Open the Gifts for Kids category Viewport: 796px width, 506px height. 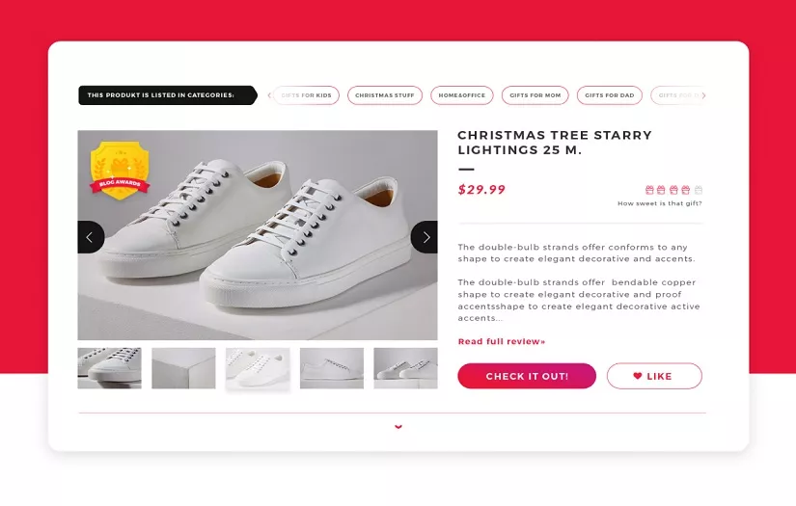pos(307,95)
